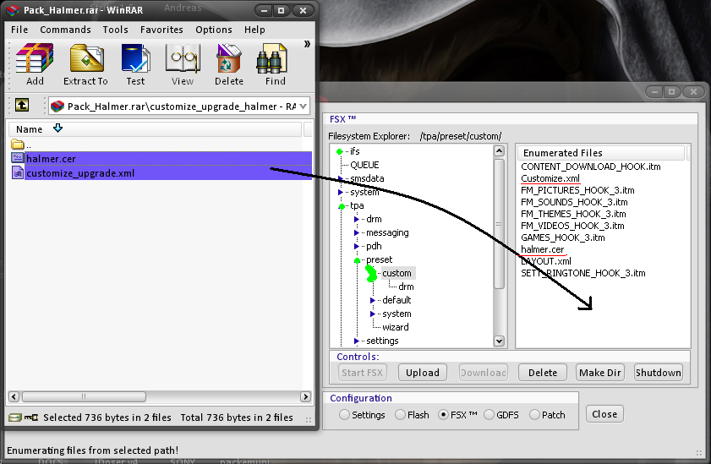The height and width of the screenshot is (464, 711).
Task: Click the Delete files icon
Action: pos(229,64)
